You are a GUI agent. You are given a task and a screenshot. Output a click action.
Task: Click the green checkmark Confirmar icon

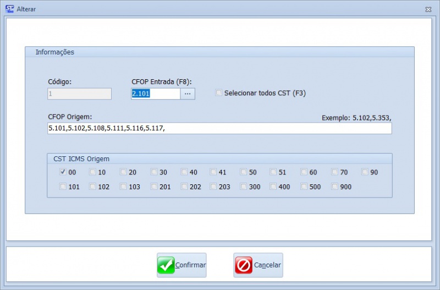[x=166, y=265]
